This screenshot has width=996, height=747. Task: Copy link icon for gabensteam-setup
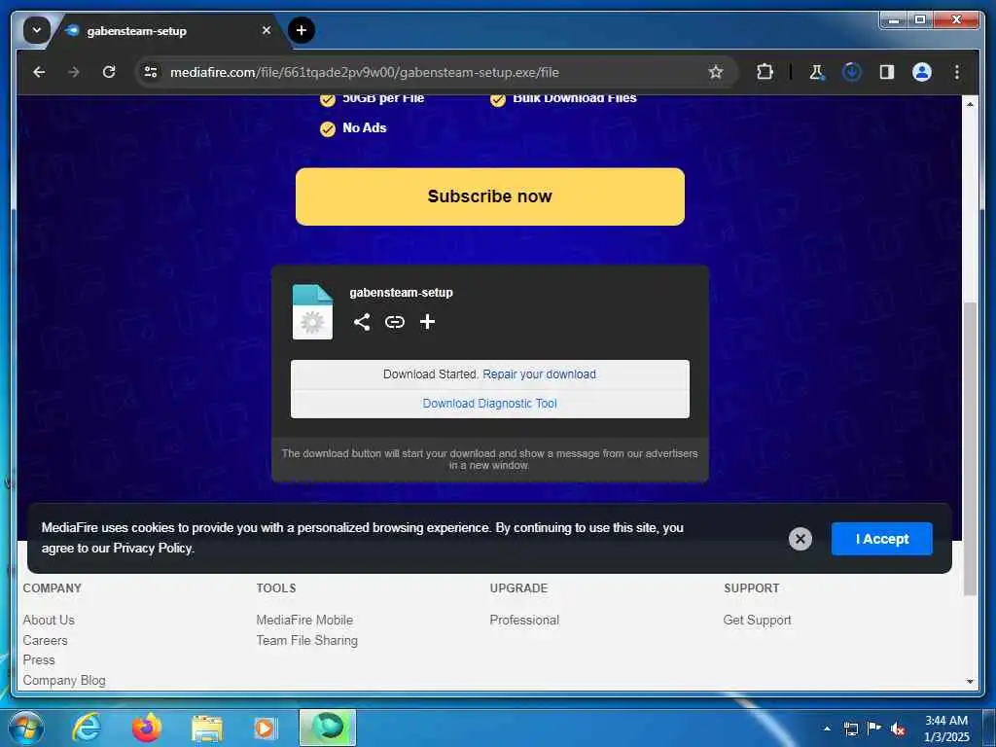(395, 322)
